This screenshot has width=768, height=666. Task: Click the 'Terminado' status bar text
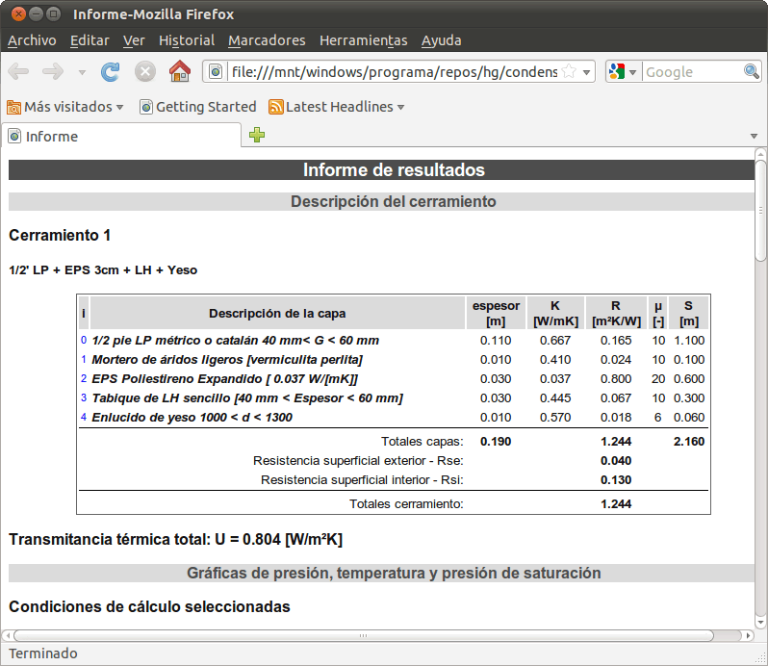pyautogui.click(x=43, y=653)
